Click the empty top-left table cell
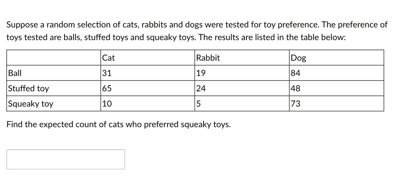The image size is (400, 181). coord(54,58)
